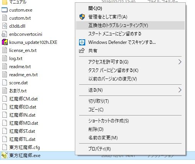
Task: Expand the アクセスを許可する(G) submenu arrow
Action: pos(180,62)
